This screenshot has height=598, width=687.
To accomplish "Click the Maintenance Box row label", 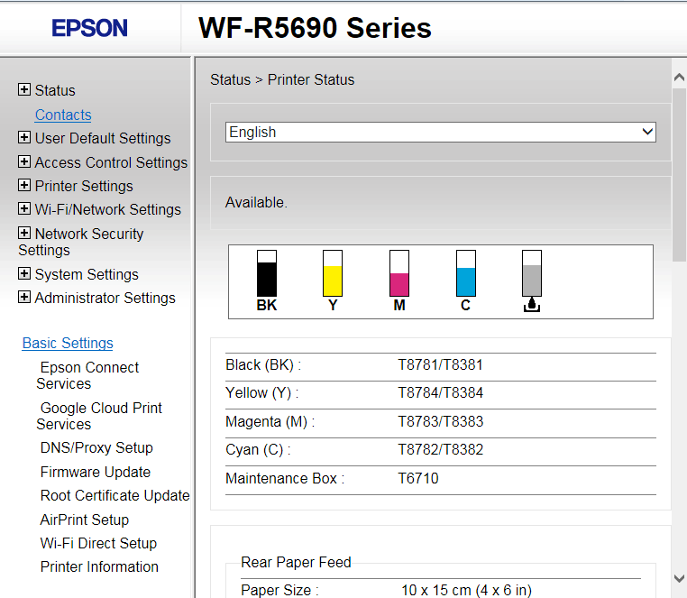I will coord(285,478).
